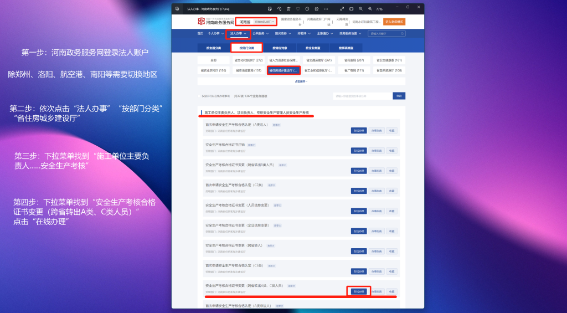The image size is (567, 313).
Task: Mark image as favorite with heart icon
Action: [298, 9]
